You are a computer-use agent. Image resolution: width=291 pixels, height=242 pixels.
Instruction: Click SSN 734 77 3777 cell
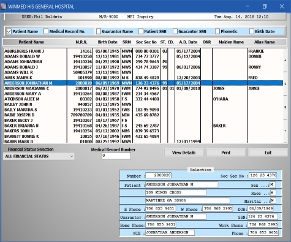[147, 56]
